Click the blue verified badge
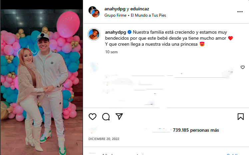This screenshot has width=249, height=155. [129, 32]
